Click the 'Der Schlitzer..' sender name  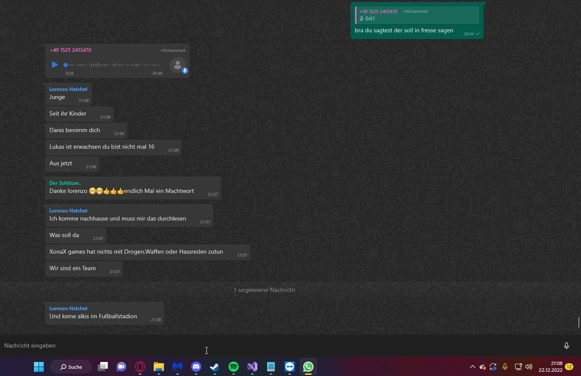65,183
